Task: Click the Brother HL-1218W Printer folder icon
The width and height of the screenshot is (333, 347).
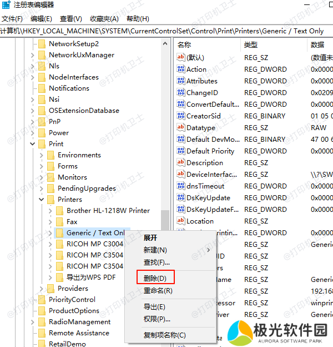Action: (60, 211)
